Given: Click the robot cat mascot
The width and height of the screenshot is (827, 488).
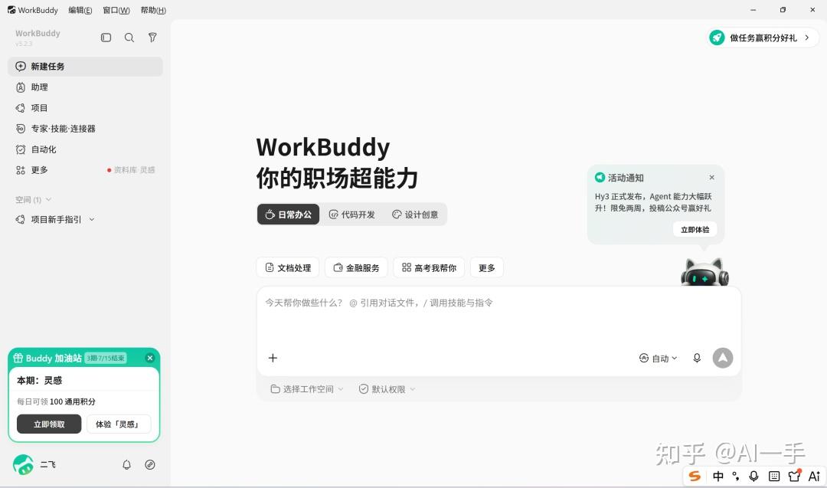Looking at the screenshot, I should pos(704,272).
